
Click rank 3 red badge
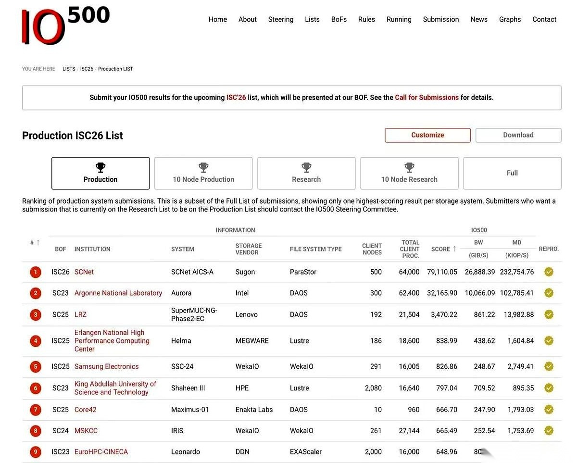tap(36, 315)
